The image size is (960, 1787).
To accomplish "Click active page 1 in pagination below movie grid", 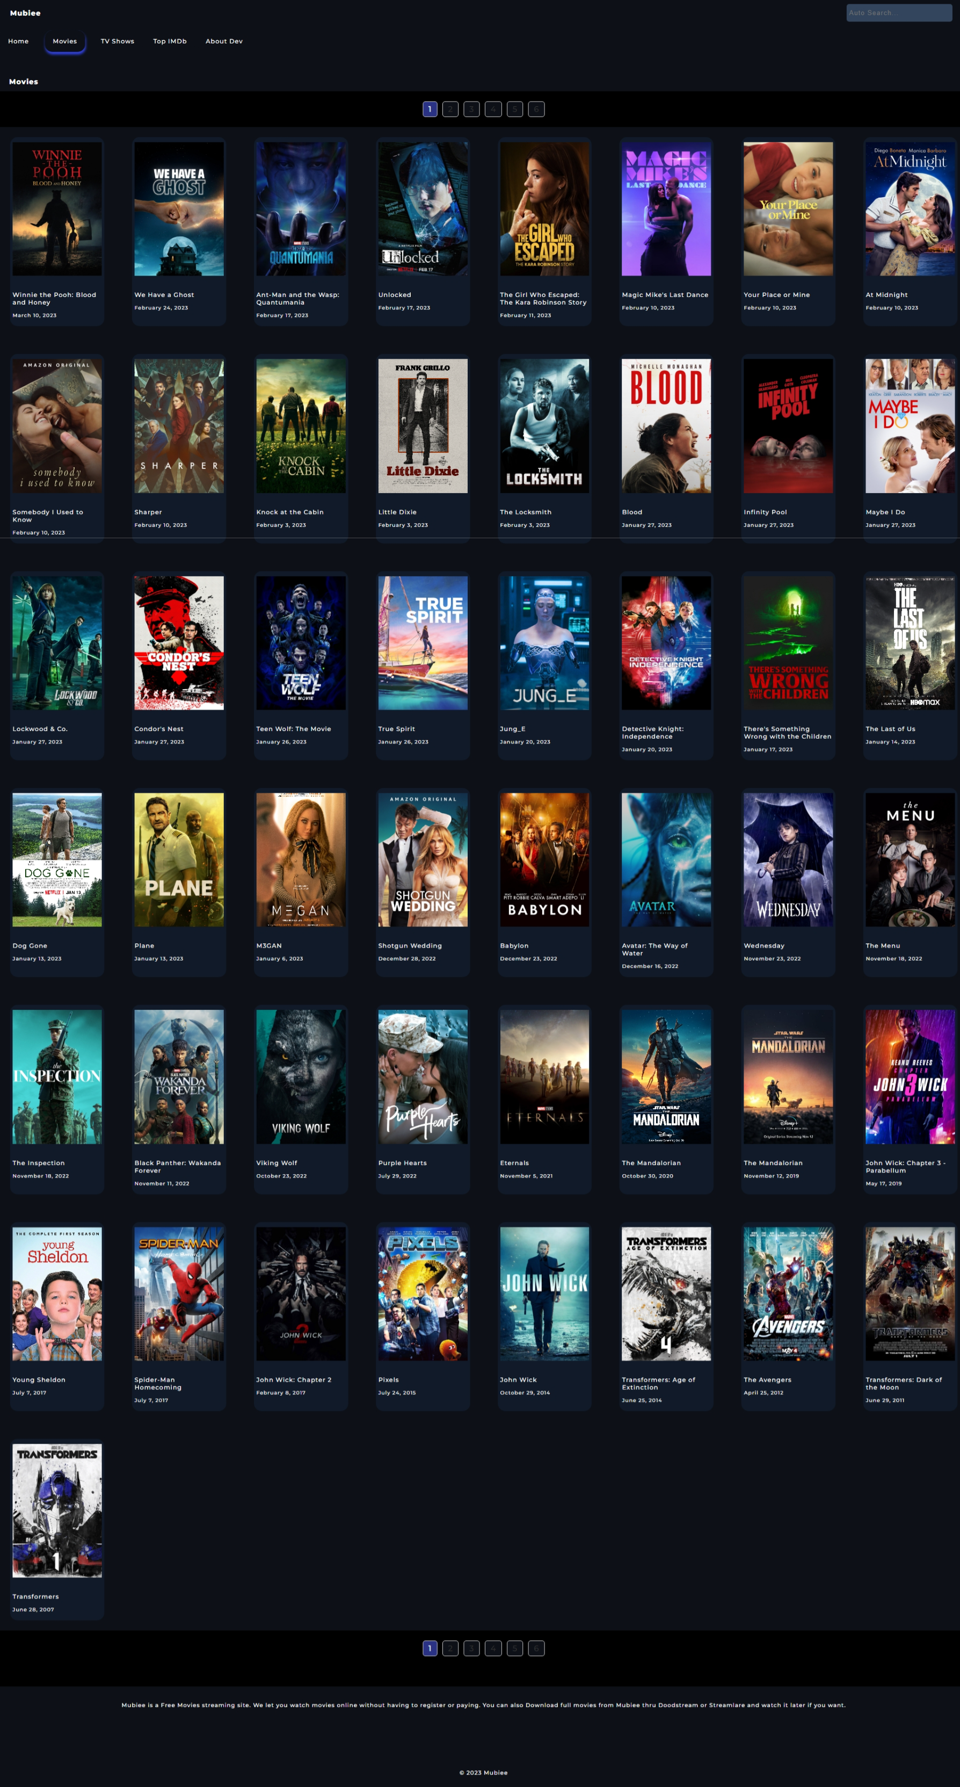I will click(430, 1648).
